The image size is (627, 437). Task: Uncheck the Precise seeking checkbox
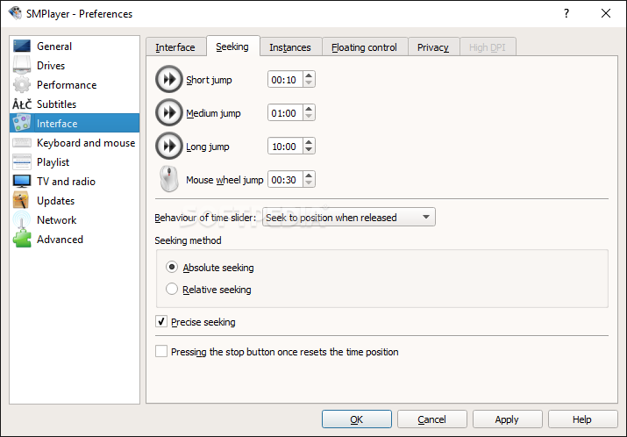[x=161, y=321]
